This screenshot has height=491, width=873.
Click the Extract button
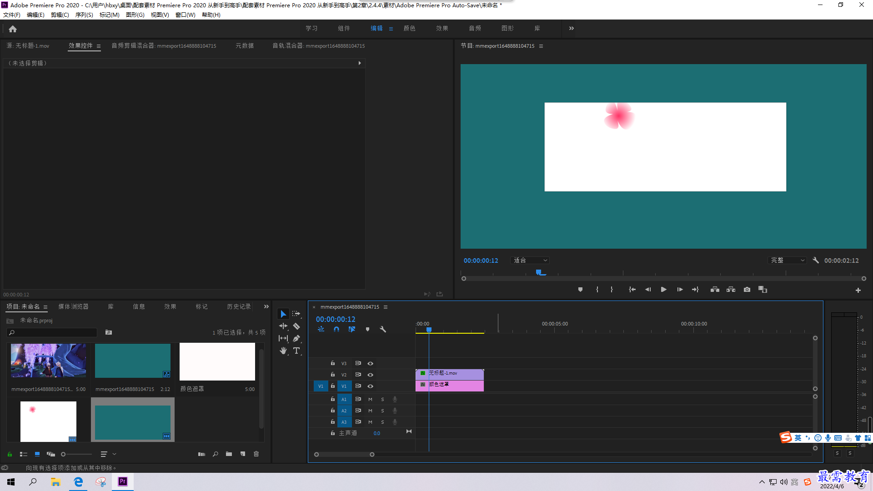coord(731,290)
